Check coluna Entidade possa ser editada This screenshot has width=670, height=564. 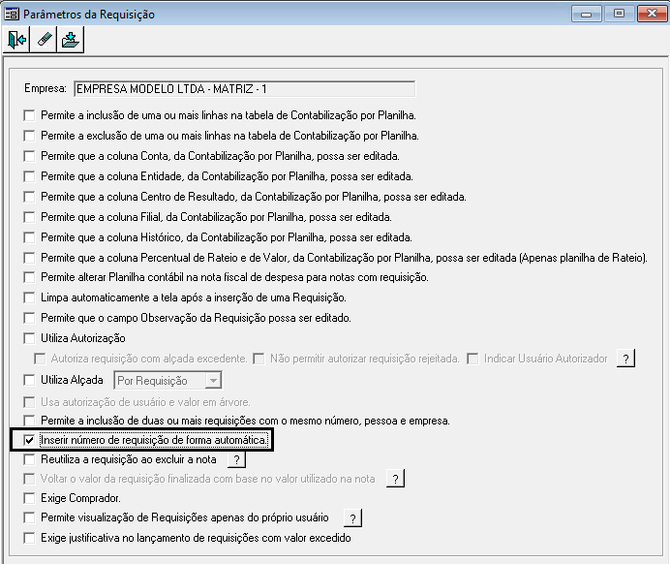[29, 176]
